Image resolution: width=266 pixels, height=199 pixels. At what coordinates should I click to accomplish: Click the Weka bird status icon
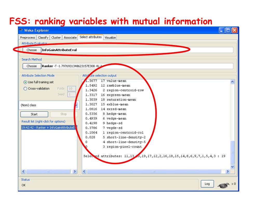(x=224, y=185)
